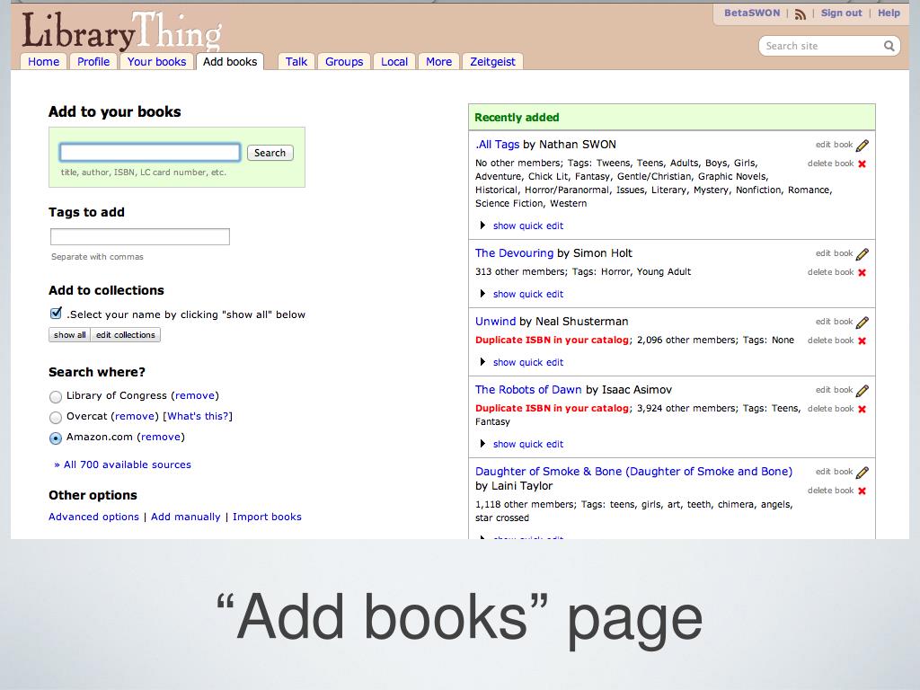Remove the Amazon.com source
920x690 pixels.
pos(161,438)
